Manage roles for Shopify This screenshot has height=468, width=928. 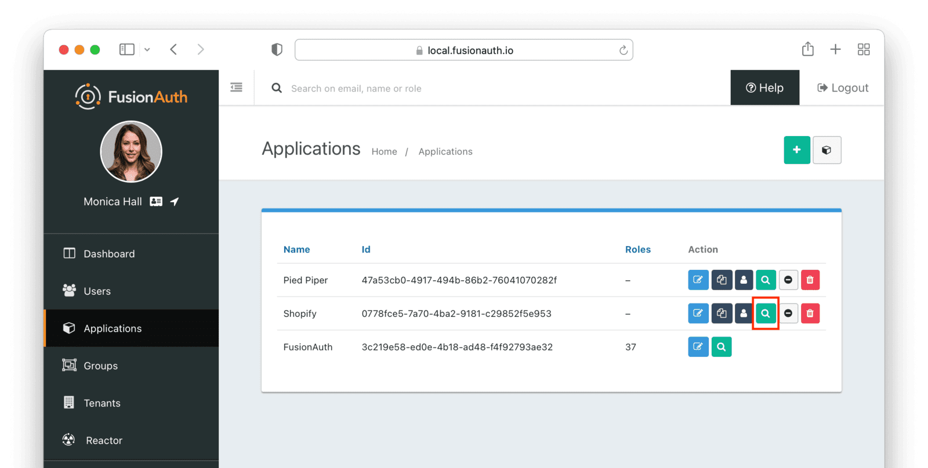point(744,313)
